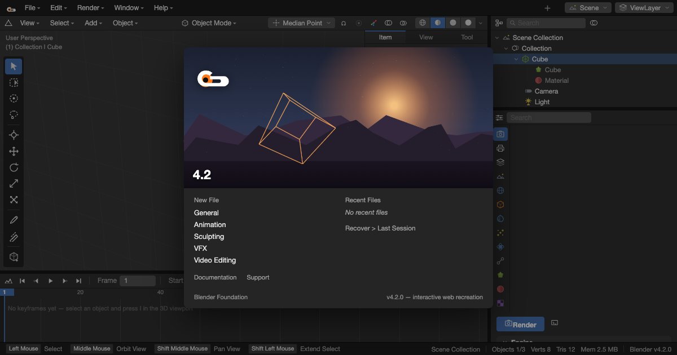Open the Object Constraints properties icon
The width and height of the screenshot is (677, 355).
coord(500,261)
